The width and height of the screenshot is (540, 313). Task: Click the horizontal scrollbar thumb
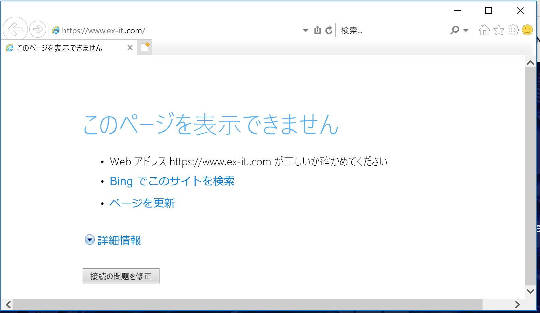click(x=248, y=304)
